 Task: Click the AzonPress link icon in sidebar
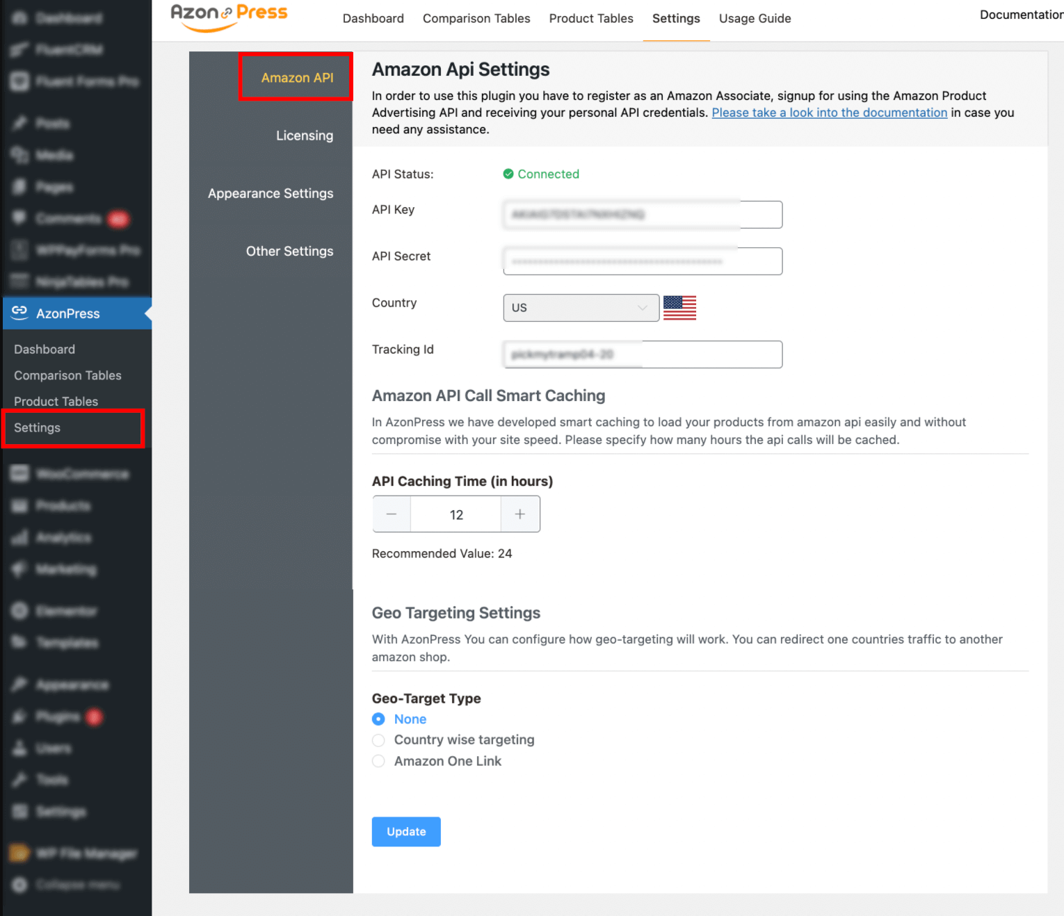19,313
